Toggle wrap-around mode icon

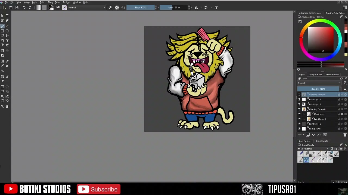[x=216, y=8]
